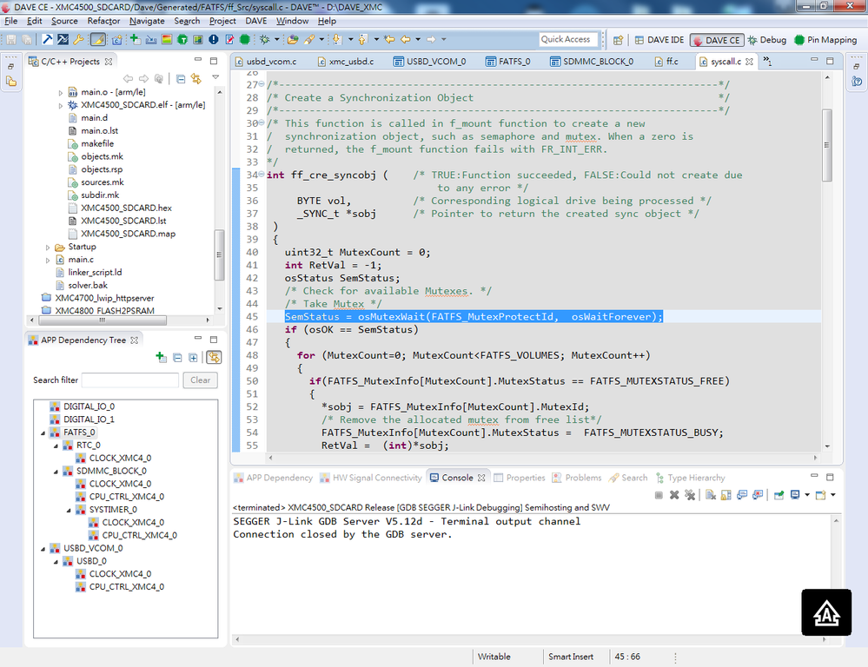The width and height of the screenshot is (868, 667).
Task: Collapse the USBD_VCOM_0 dependency node
Action: pos(43,549)
